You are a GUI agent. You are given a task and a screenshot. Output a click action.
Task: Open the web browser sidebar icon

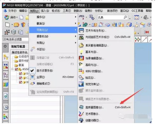(6, 96)
